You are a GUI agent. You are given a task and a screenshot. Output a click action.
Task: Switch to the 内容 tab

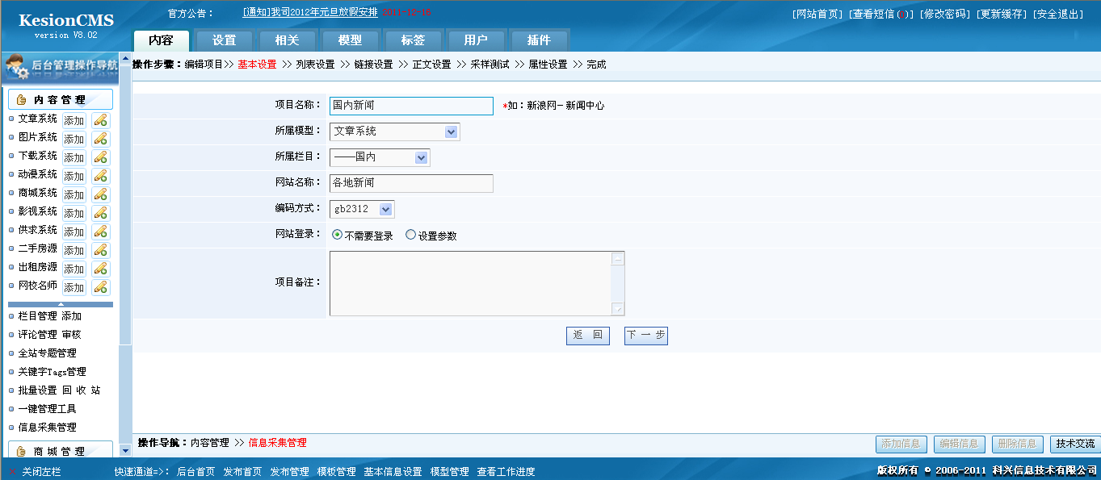161,40
